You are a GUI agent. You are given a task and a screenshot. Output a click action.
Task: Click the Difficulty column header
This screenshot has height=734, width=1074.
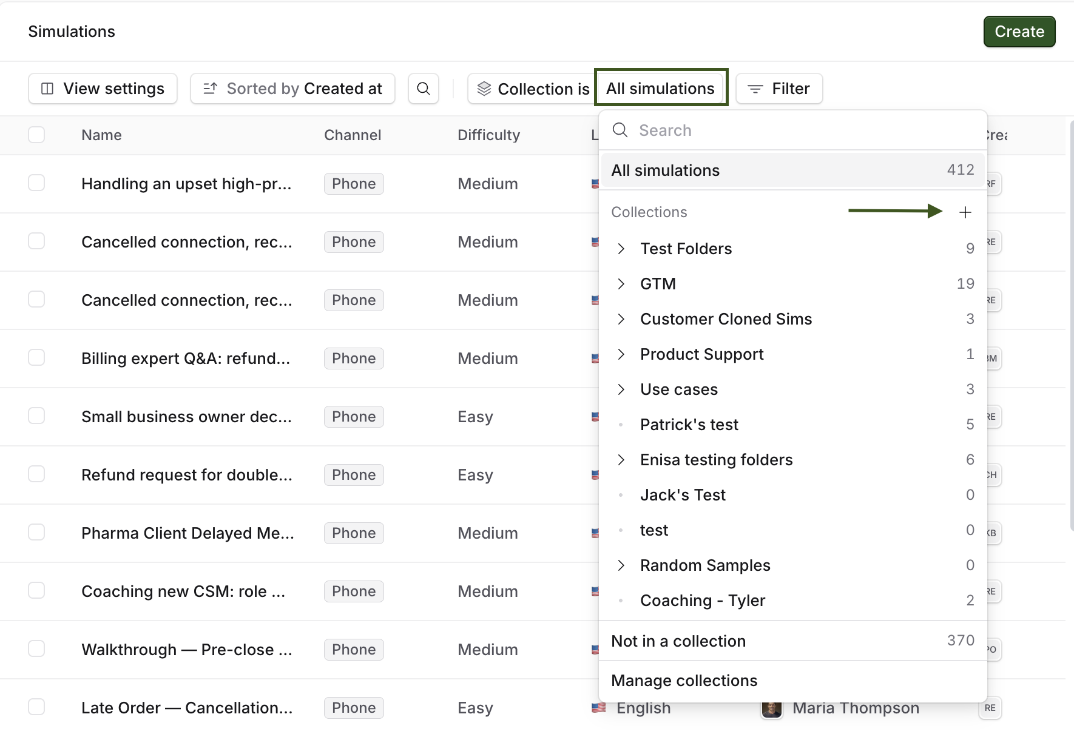click(488, 135)
